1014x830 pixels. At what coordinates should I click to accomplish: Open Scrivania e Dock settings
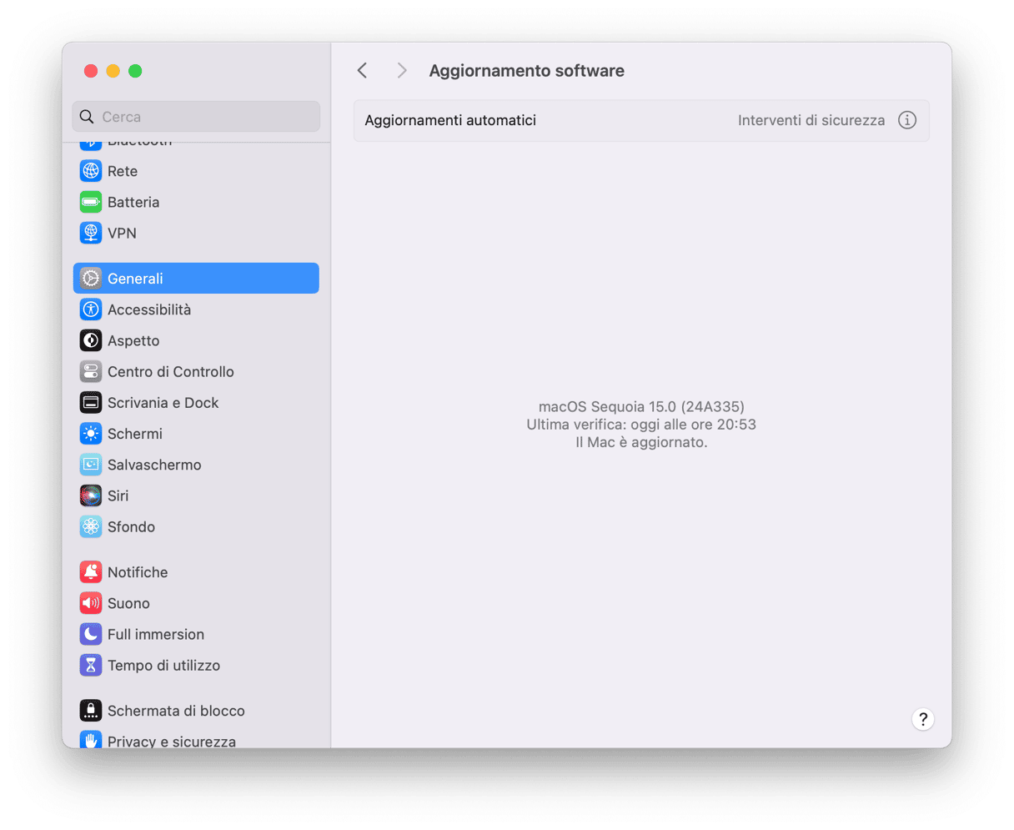point(163,403)
